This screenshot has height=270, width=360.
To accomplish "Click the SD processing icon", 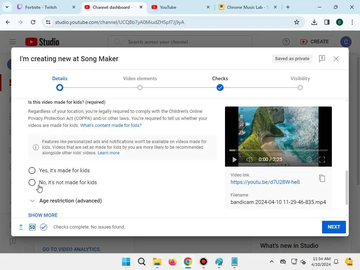I will [32, 227].
